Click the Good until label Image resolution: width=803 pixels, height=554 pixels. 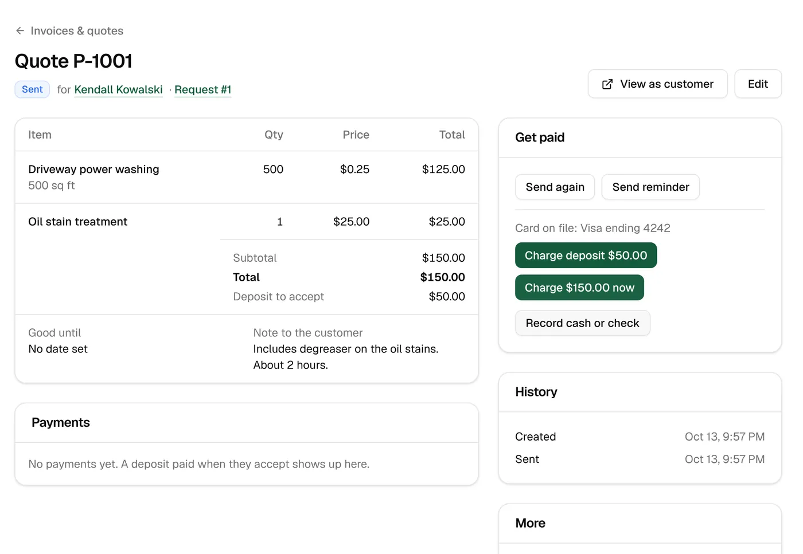54,333
